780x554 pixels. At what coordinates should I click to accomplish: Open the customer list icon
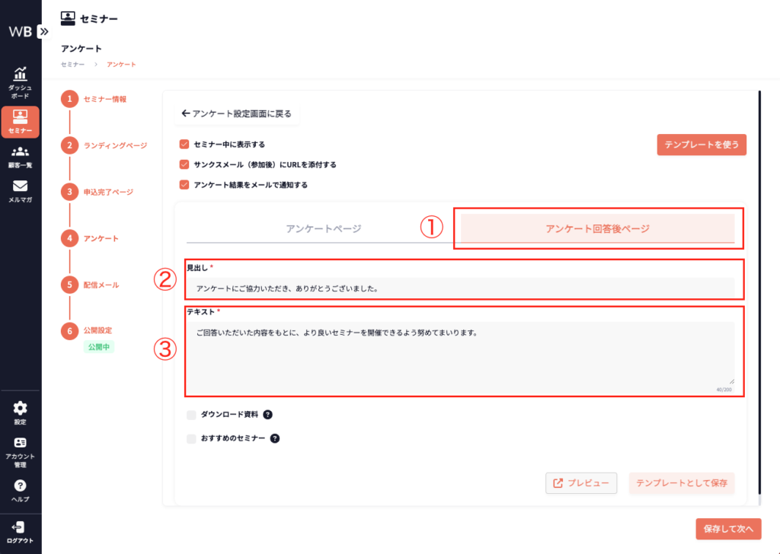tap(21, 151)
